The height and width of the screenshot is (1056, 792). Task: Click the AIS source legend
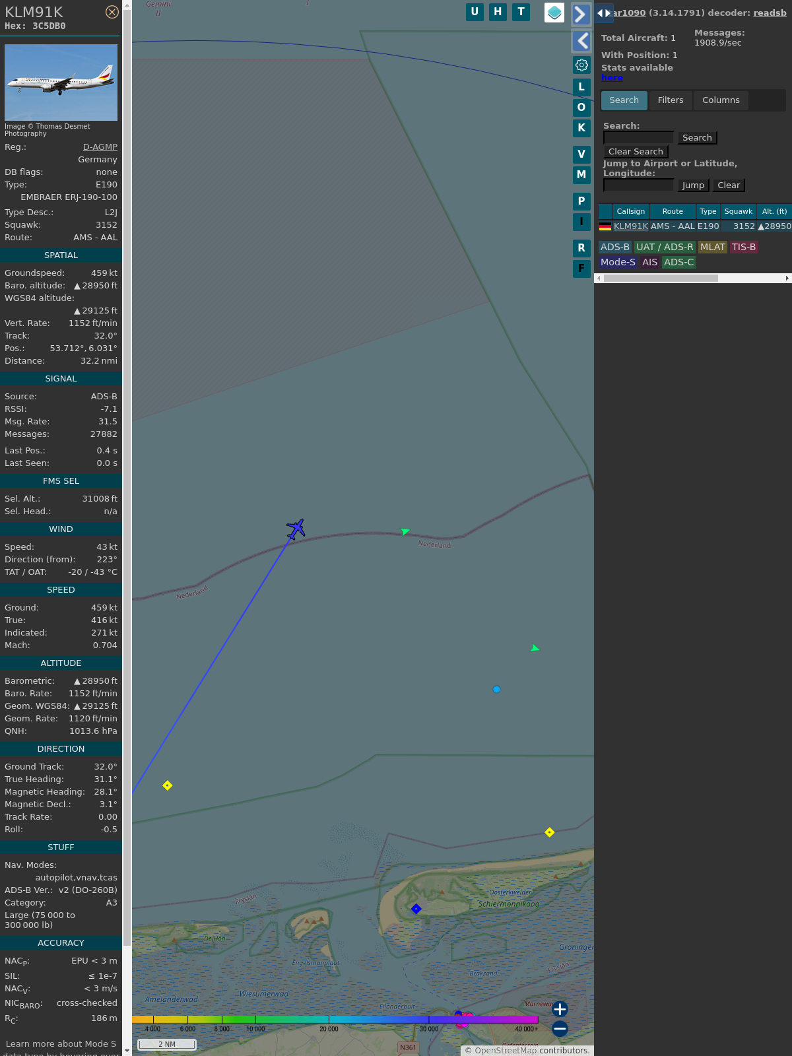[x=650, y=262]
